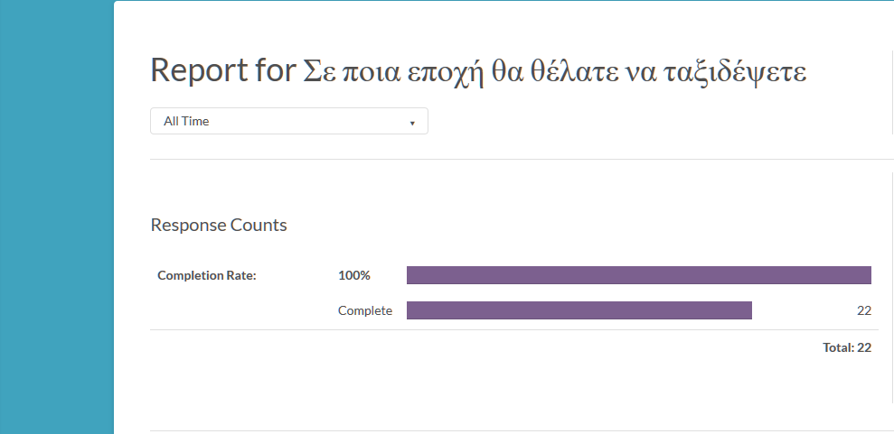Viewport: 894px width, 434px height.
Task: Select the Completion Rate label
Action: pyautogui.click(x=207, y=275)
